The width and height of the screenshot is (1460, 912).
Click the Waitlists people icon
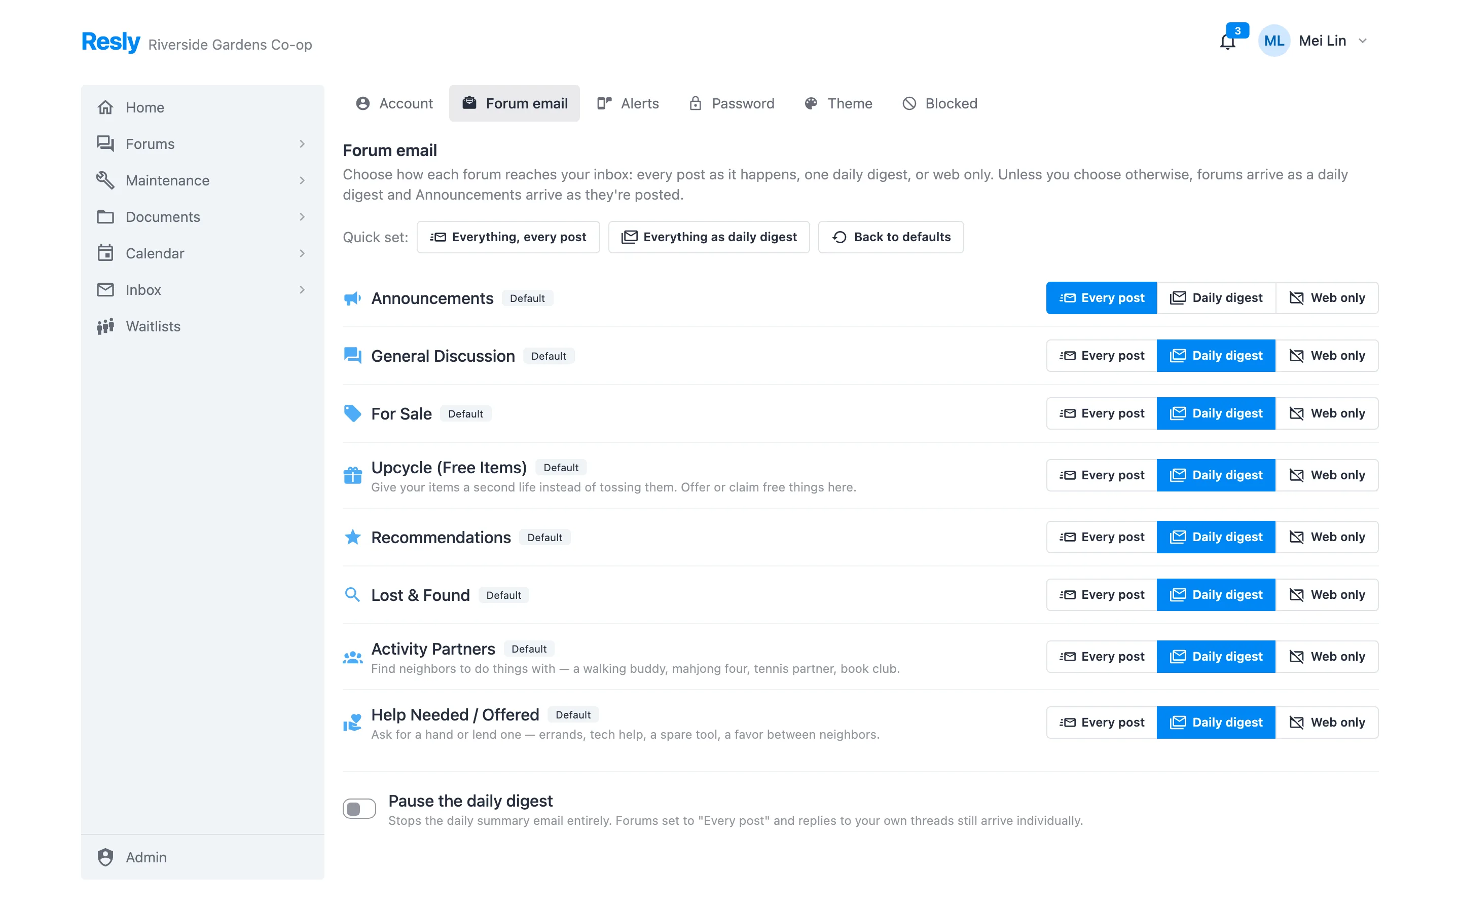point(105,326)
